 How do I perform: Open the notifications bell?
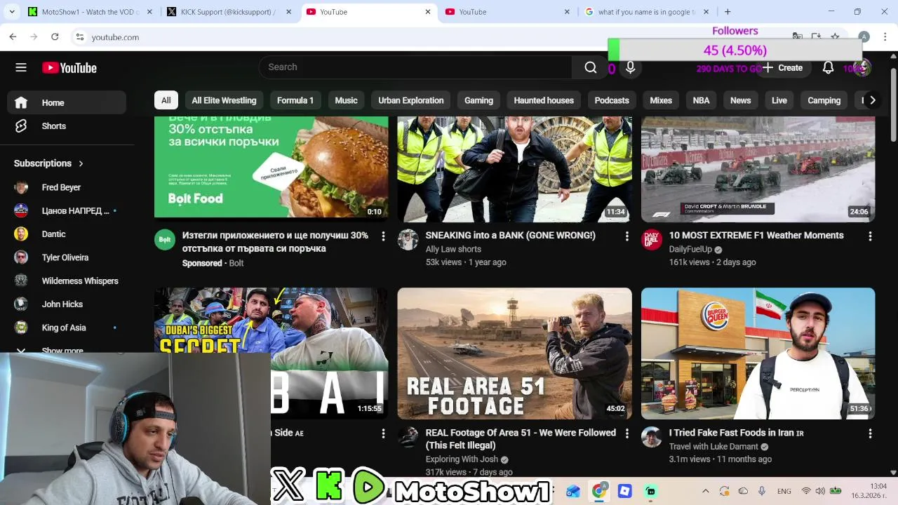pyautogui.click(x=828, y=67)
